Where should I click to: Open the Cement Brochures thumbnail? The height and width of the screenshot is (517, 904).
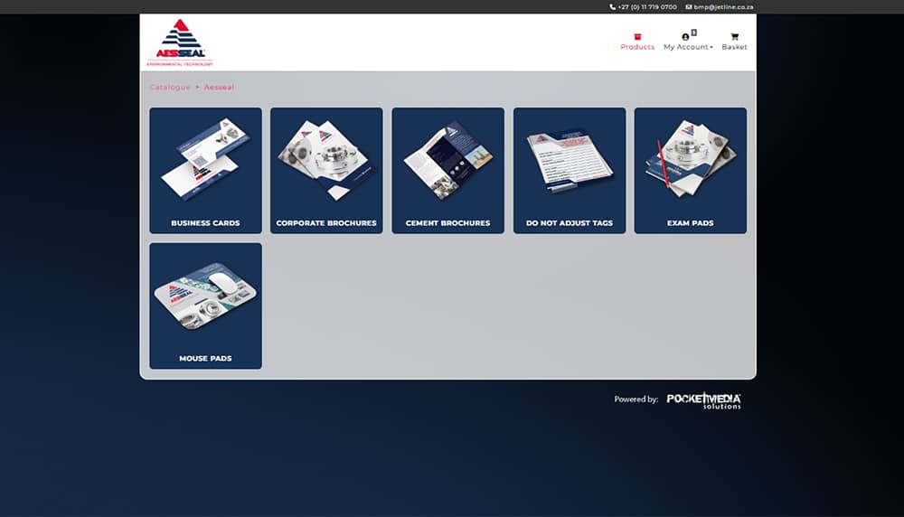[448, 160]
